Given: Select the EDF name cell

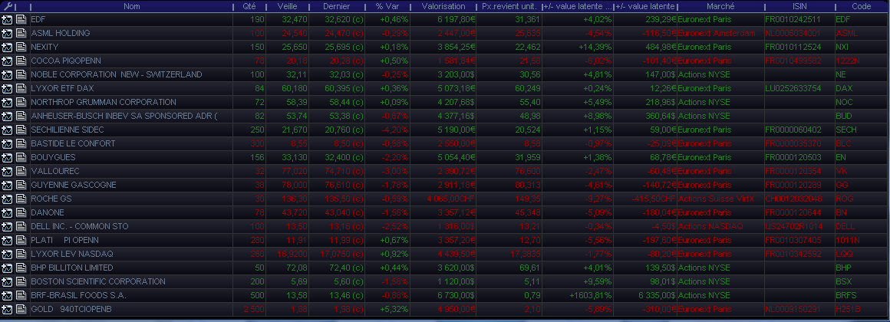Looking at the screenshot, I should pyautogui.click(x=132, y=19).
